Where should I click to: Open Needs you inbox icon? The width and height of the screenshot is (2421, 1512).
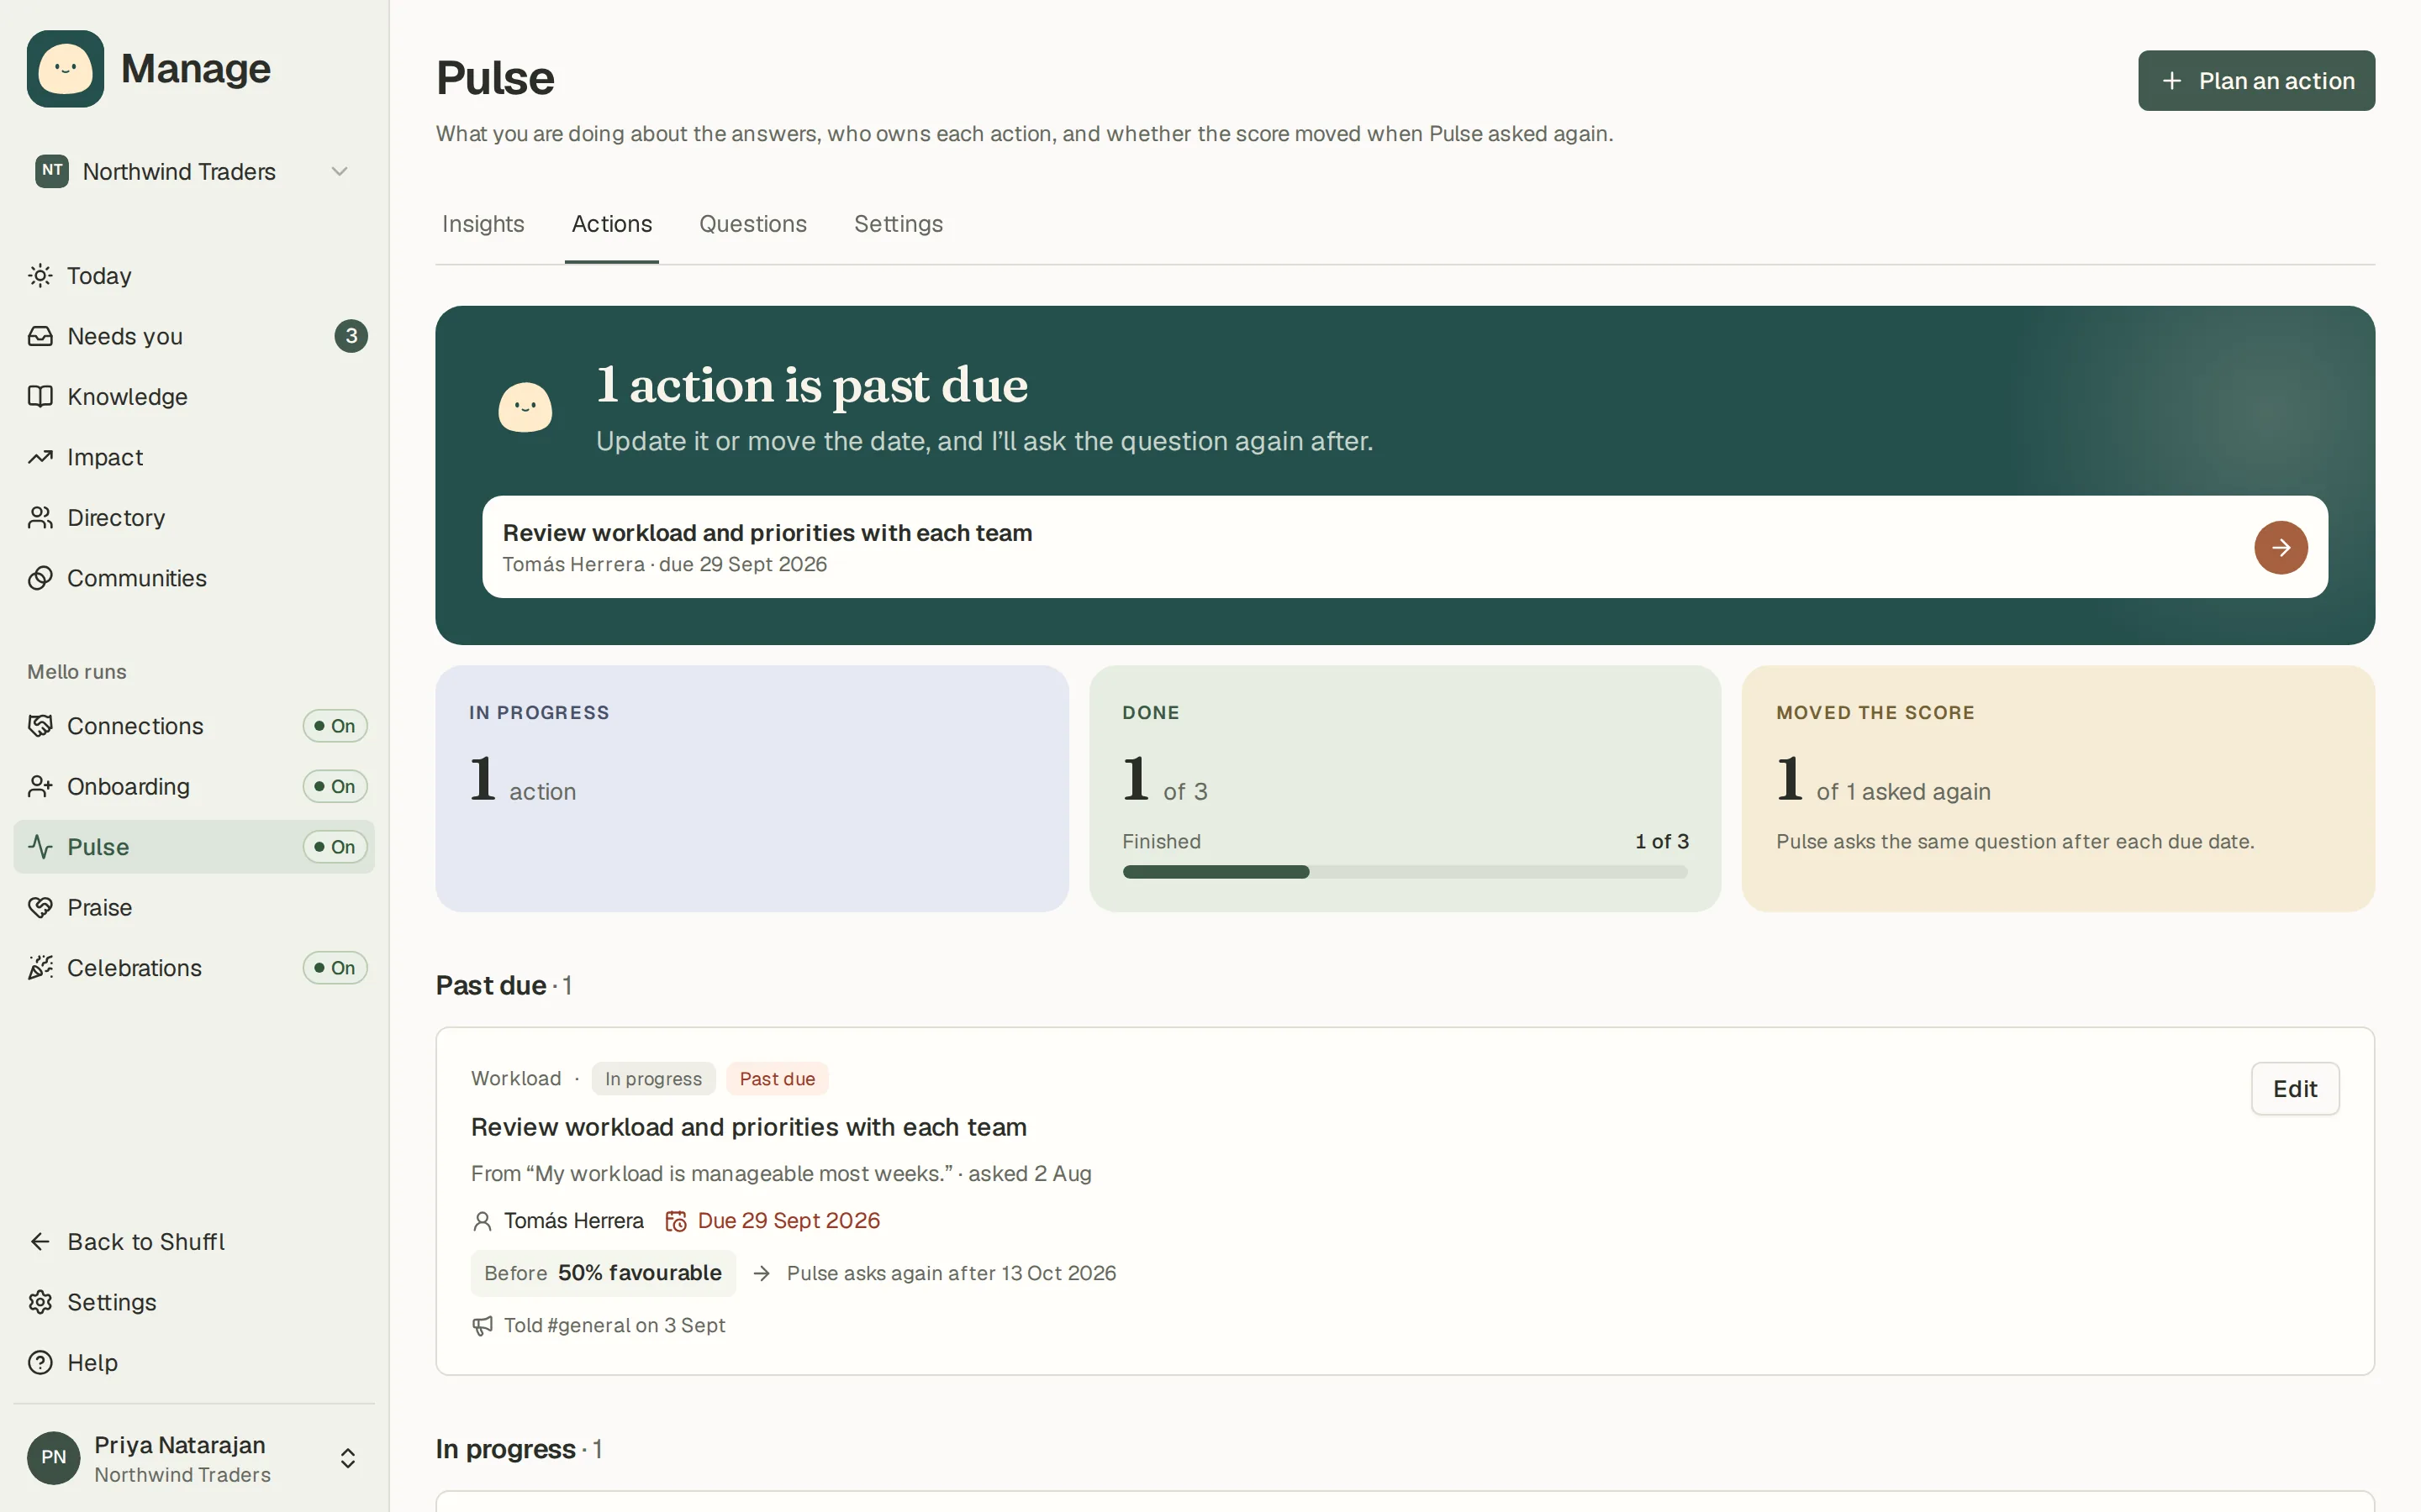tap(40, 336)
